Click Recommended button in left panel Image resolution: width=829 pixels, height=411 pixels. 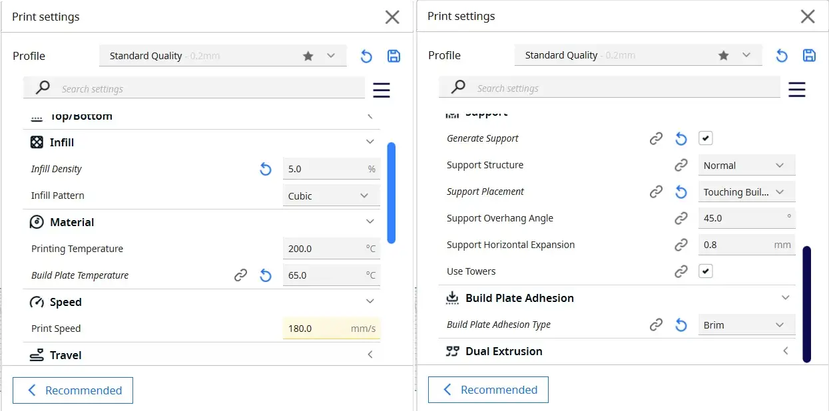[73, 390]
